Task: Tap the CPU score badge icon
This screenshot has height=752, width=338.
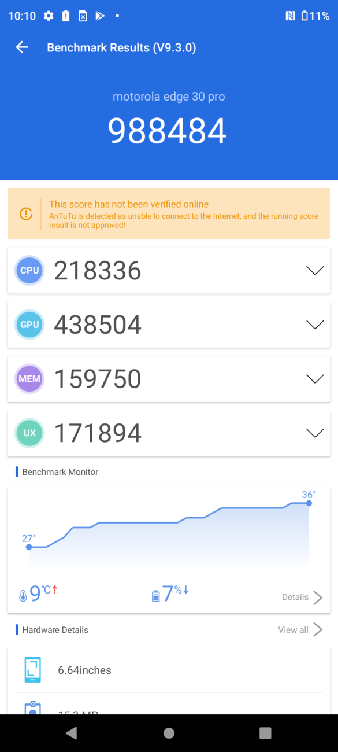Action: tap(29, 270)
